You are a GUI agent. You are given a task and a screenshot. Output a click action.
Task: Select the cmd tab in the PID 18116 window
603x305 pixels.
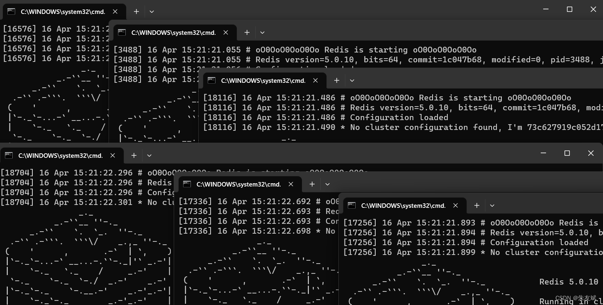262,80
